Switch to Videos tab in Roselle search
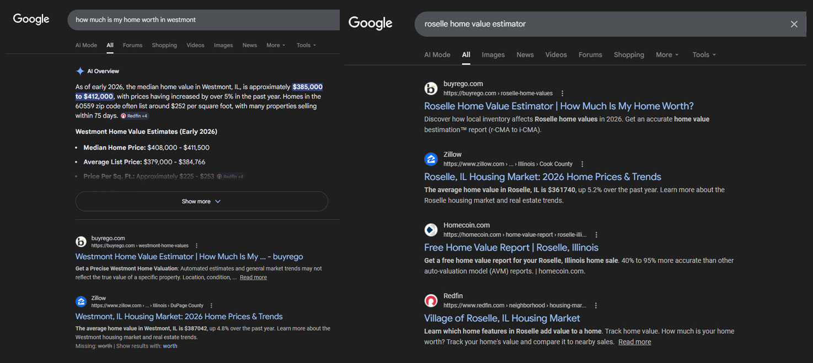 tap(556, 55)
